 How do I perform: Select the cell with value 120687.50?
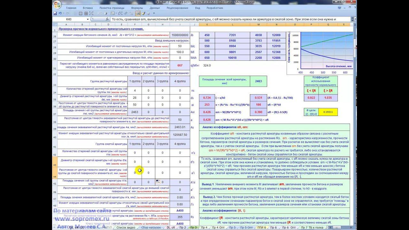click(x=180, y=134)
